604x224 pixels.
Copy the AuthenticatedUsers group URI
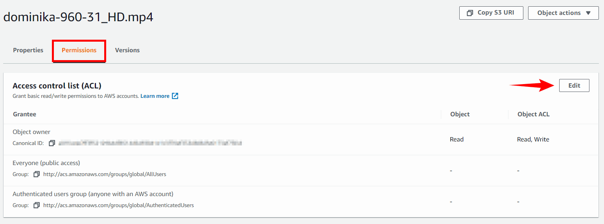[x=37, y=205]
